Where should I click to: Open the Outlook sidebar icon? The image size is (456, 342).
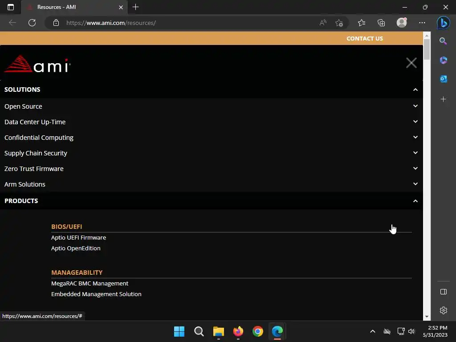point(443,79)
